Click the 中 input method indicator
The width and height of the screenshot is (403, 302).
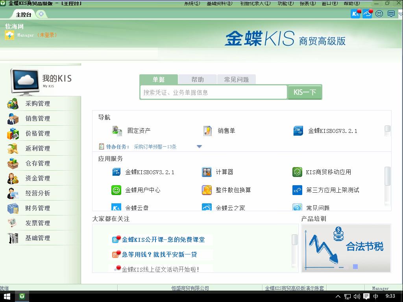pos(375,296)
